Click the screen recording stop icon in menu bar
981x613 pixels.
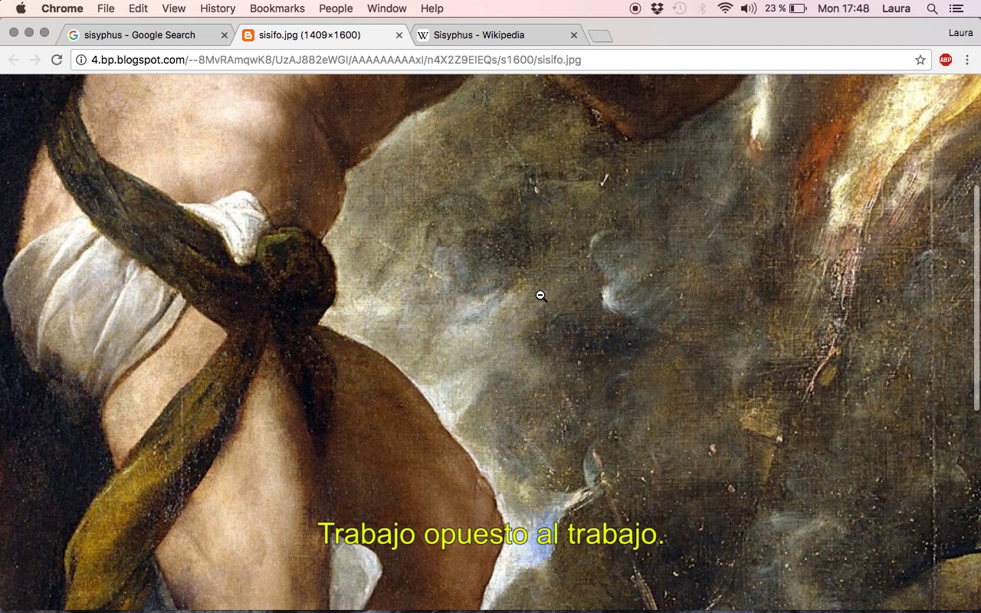coord(635,8)
